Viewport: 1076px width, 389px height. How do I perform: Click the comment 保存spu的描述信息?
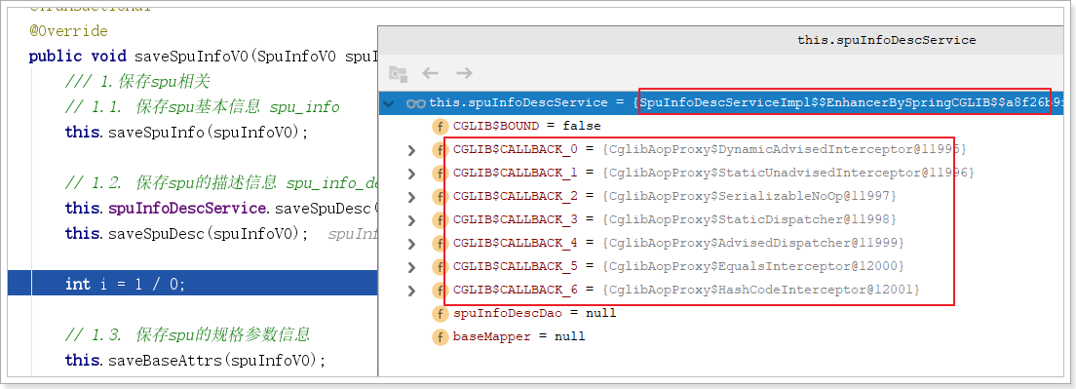click(208, 182)
